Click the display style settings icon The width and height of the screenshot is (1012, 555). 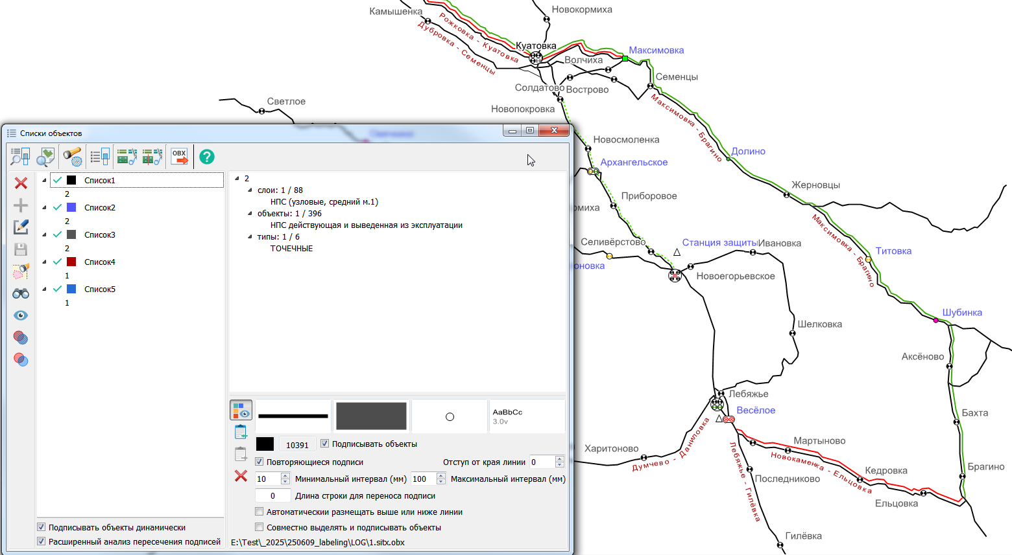241,410
